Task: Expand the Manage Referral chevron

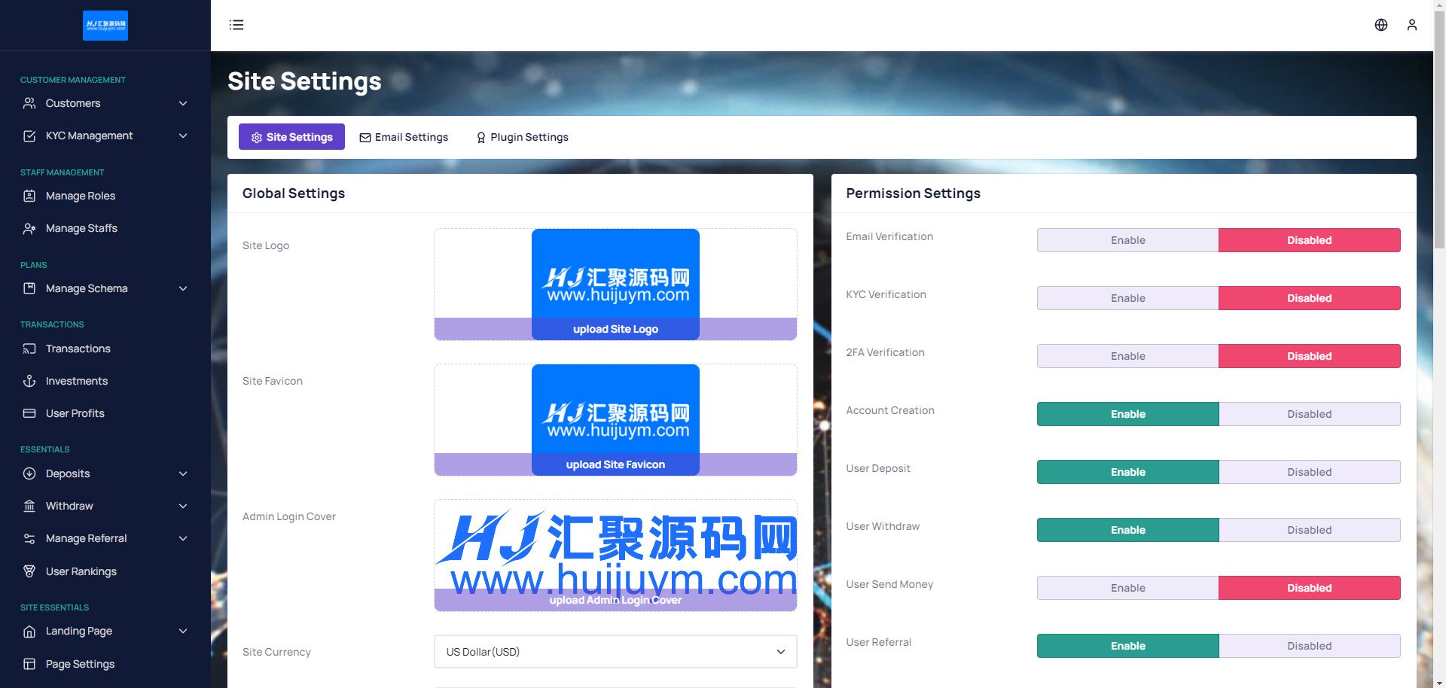Action: tap(183, 538)
